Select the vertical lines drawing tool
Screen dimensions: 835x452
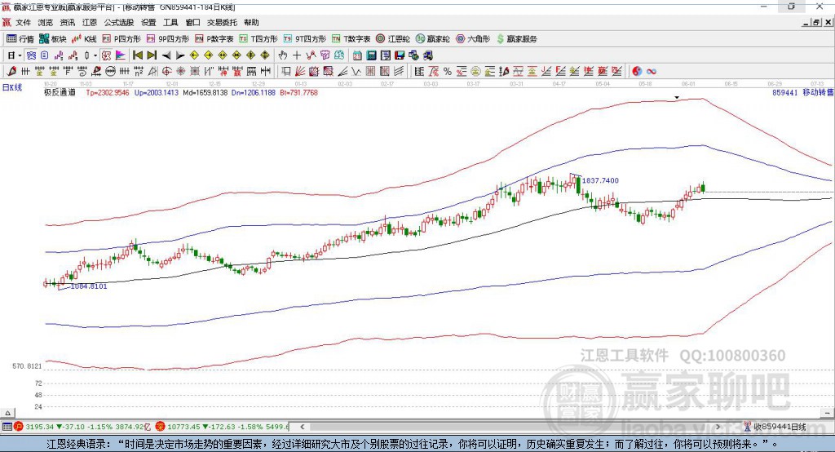coord(25,71)
